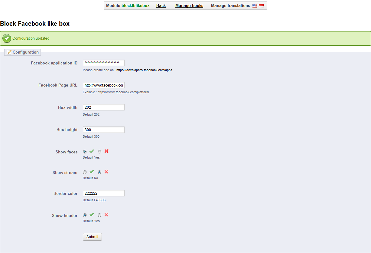Click the 'Facebook application ID' label

coord(54,63)
